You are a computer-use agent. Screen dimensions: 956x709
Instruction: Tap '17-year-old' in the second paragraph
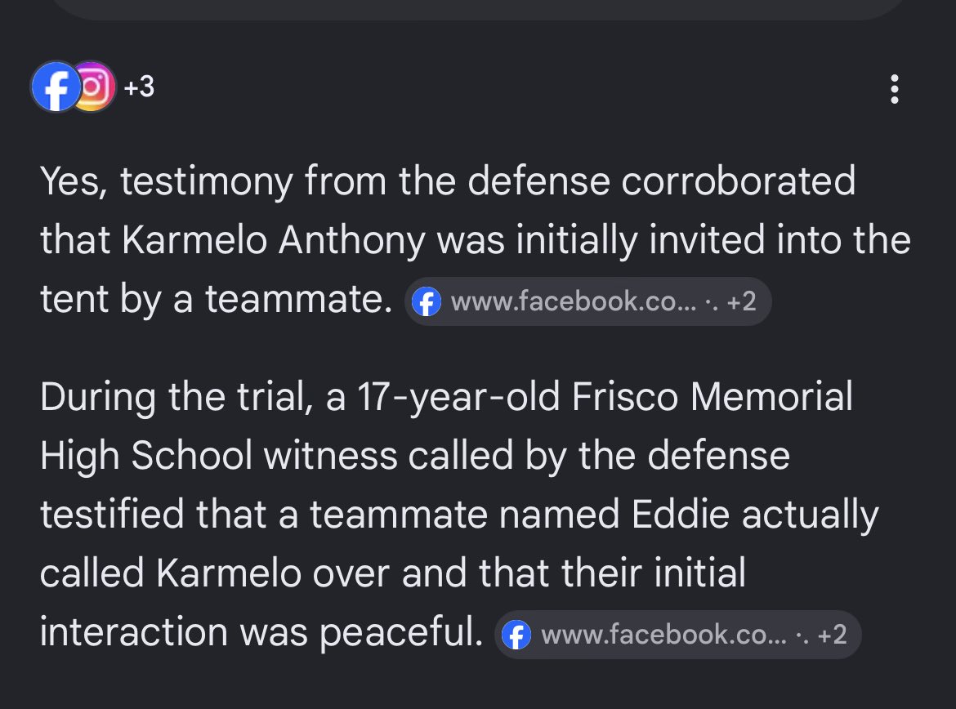tap(458, 397)
